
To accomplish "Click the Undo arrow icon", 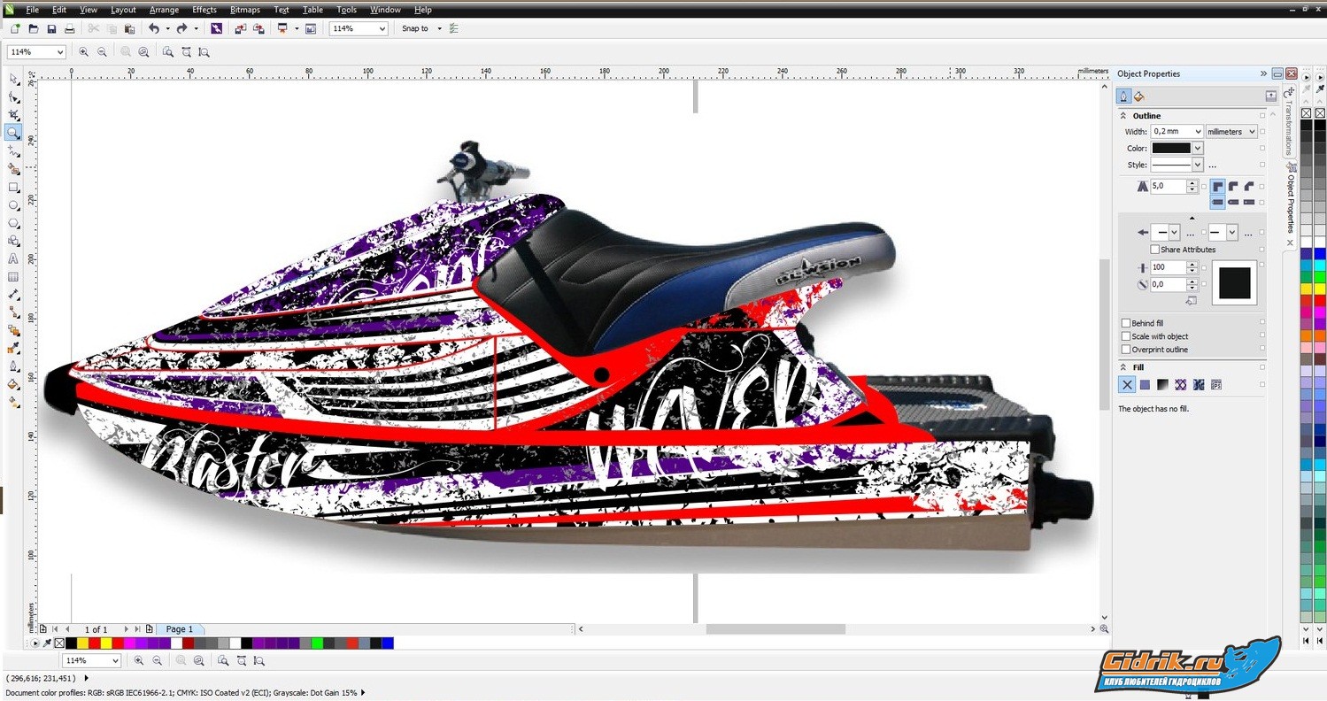I will point(154,29).
